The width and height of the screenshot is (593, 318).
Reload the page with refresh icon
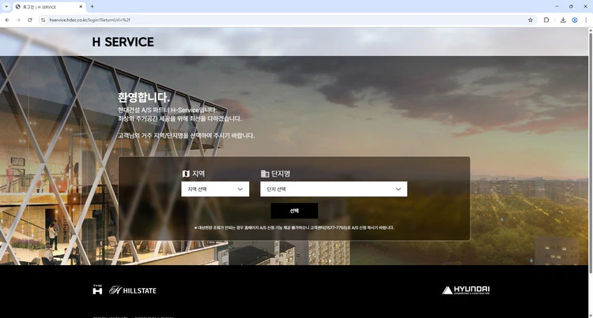(x=30, y=20)
